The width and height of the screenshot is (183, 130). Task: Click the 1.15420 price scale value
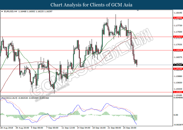(x=178, y=89)
